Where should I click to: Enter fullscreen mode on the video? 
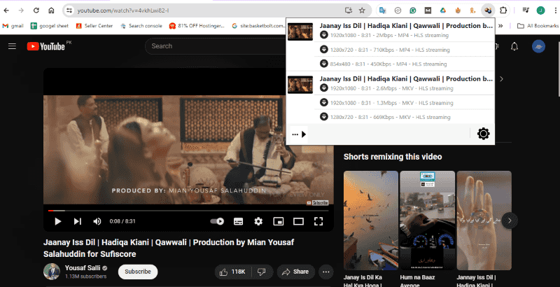coord(318,221)
